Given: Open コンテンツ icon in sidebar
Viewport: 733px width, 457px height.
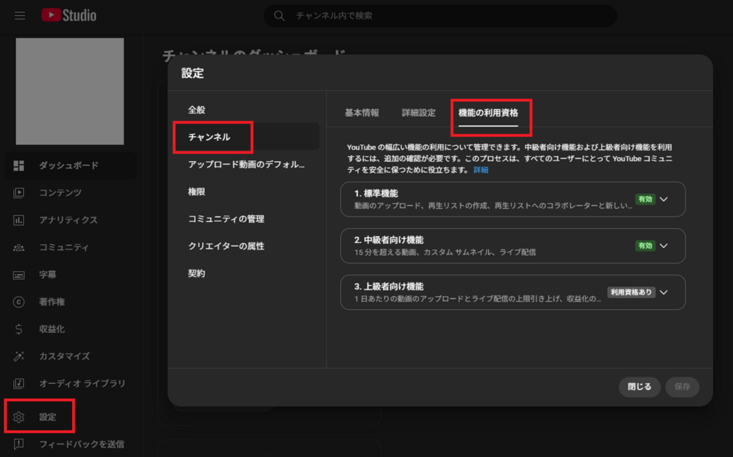Looking at the screenshot, I should (19, 193).
